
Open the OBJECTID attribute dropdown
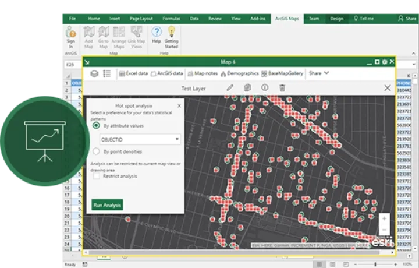140,139
